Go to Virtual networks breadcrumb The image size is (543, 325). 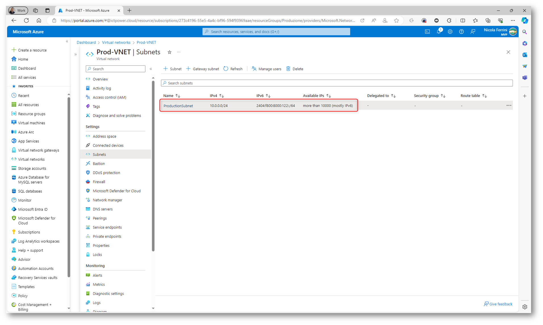tap(116, 42)
